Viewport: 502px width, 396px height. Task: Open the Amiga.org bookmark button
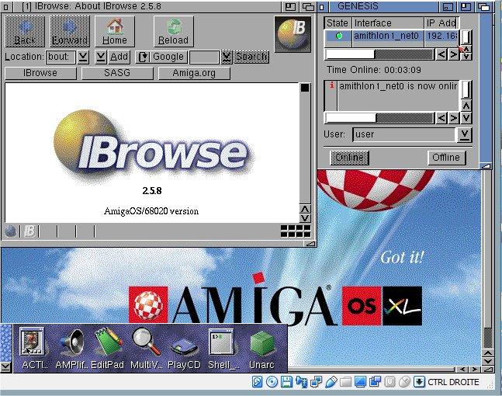click(194, 73)
